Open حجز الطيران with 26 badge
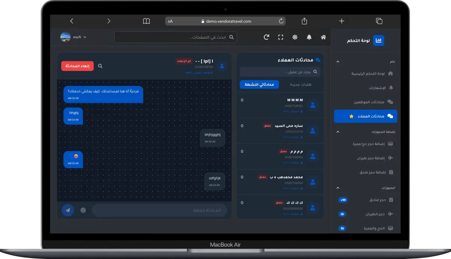The height and width of the screenshot is (259, 451). point(366,214)
